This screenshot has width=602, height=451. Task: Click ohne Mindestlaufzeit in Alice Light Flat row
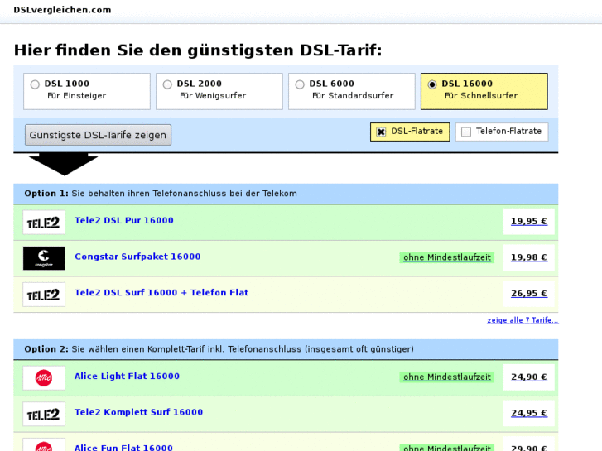pyautogui.click(x=447, y=377)
